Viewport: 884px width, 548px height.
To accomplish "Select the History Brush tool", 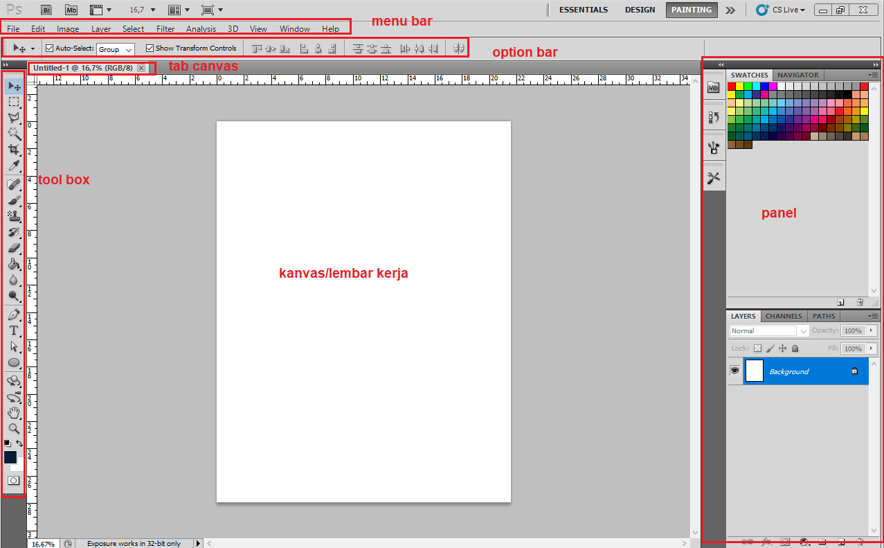I will (14, 232).
